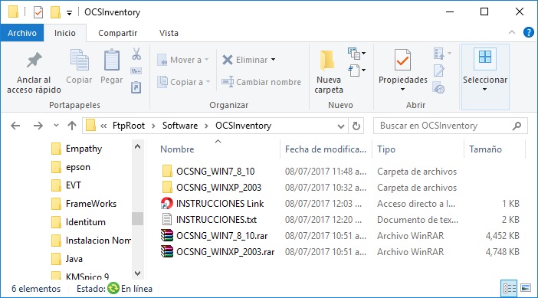Screen dimensions: 538x298
Task: Switch to the Inicio ribbon tab
Action: point(65,33)
